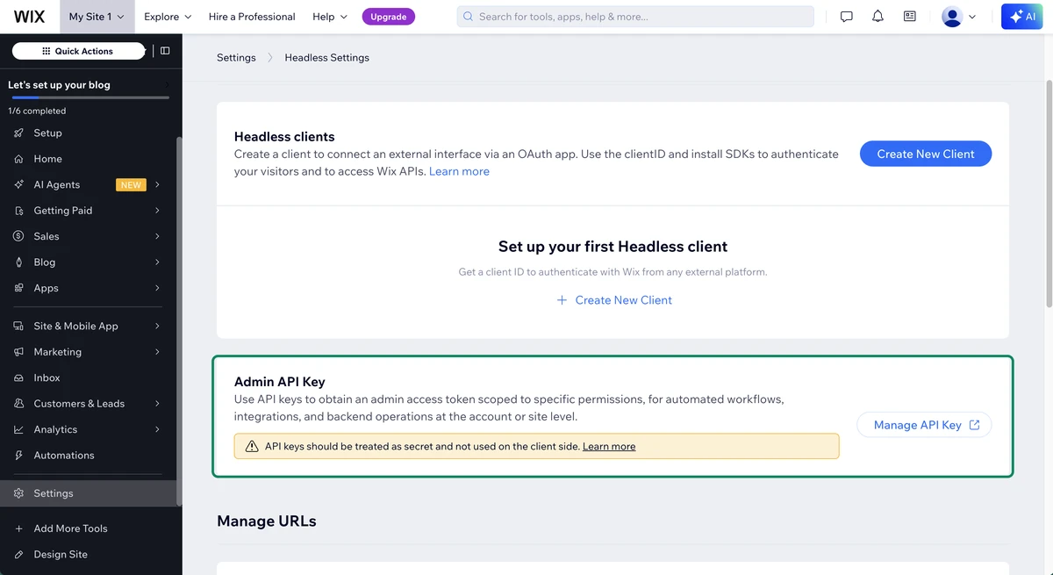Click the Design Site pencil icon
This screenshot has width=1053, height=575.
click(x=18, y=555)
